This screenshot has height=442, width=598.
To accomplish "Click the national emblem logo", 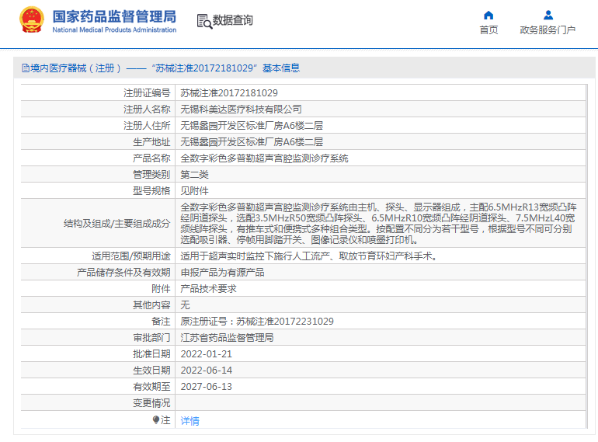I will click(x=32, y=20).
